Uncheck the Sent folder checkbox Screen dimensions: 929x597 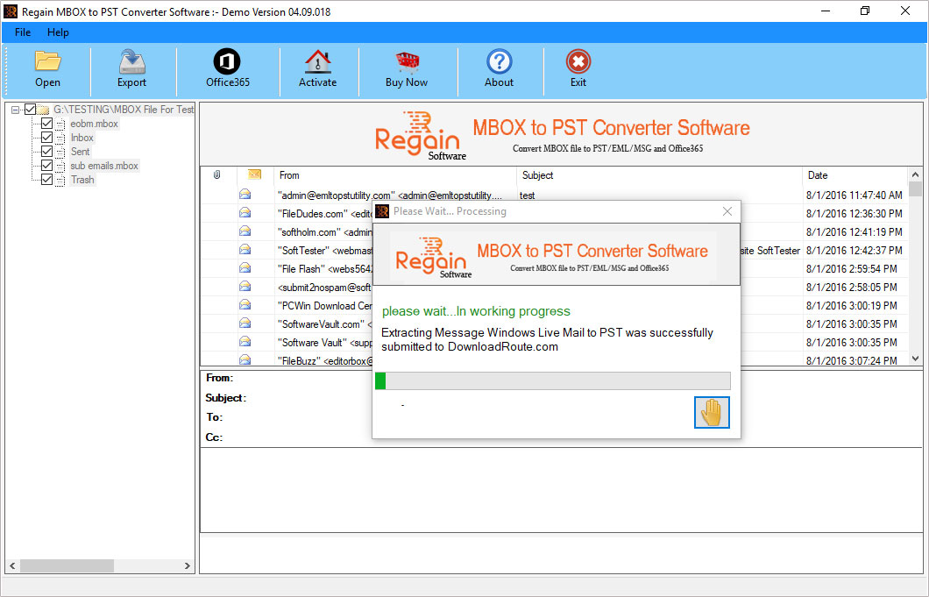46,151
